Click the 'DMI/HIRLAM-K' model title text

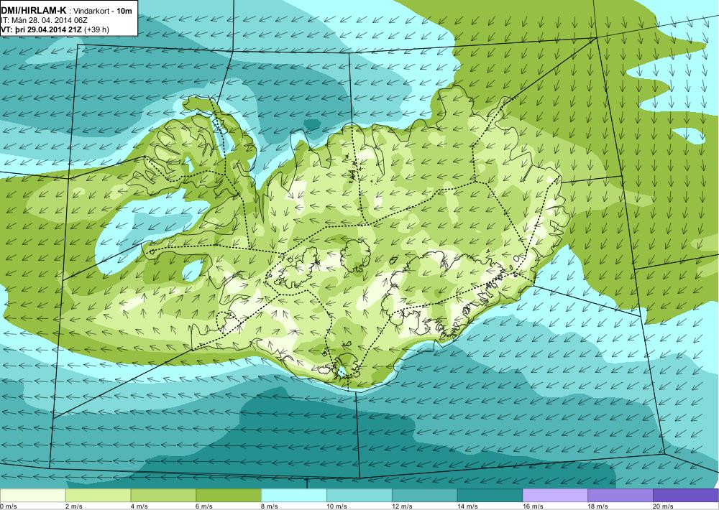pyautogui.click(x=34, y=10)
